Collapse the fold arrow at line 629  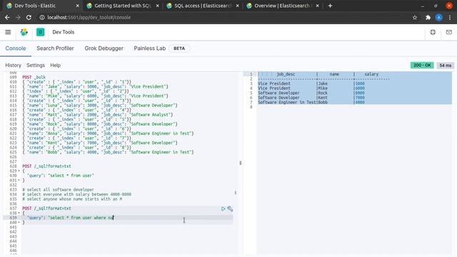point(19,171)
